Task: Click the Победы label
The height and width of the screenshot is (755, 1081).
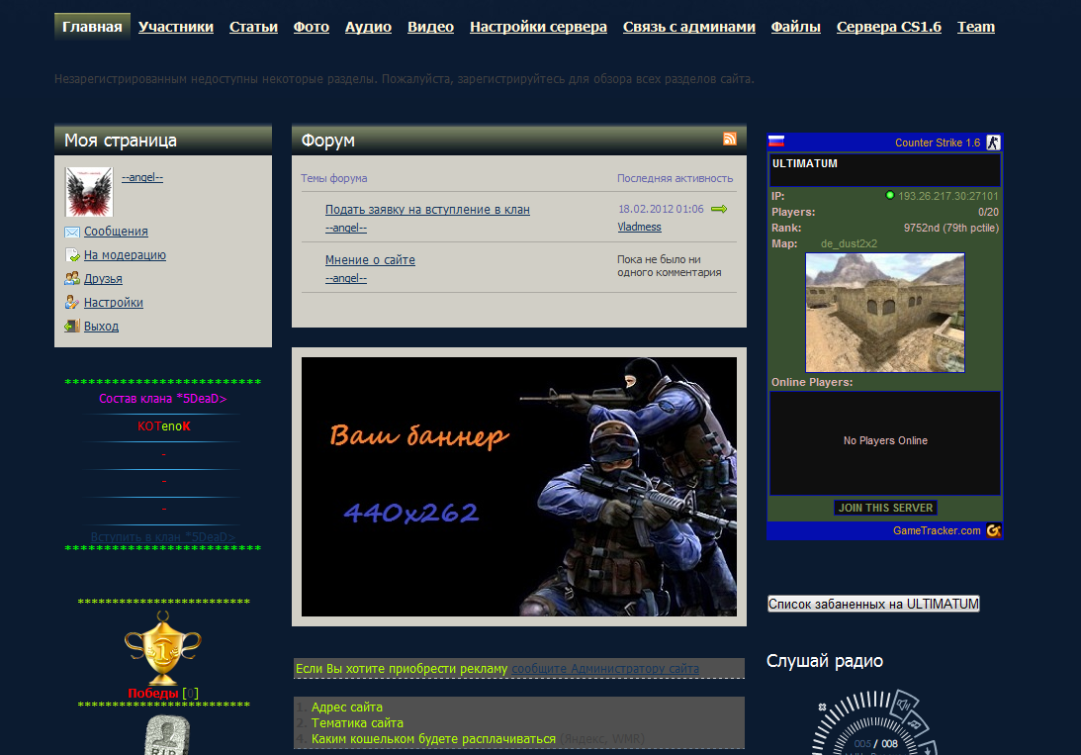Action: coord(153,693)
